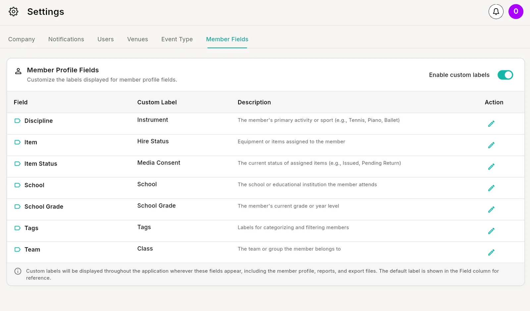Click the Field column header

click(21, 102)
